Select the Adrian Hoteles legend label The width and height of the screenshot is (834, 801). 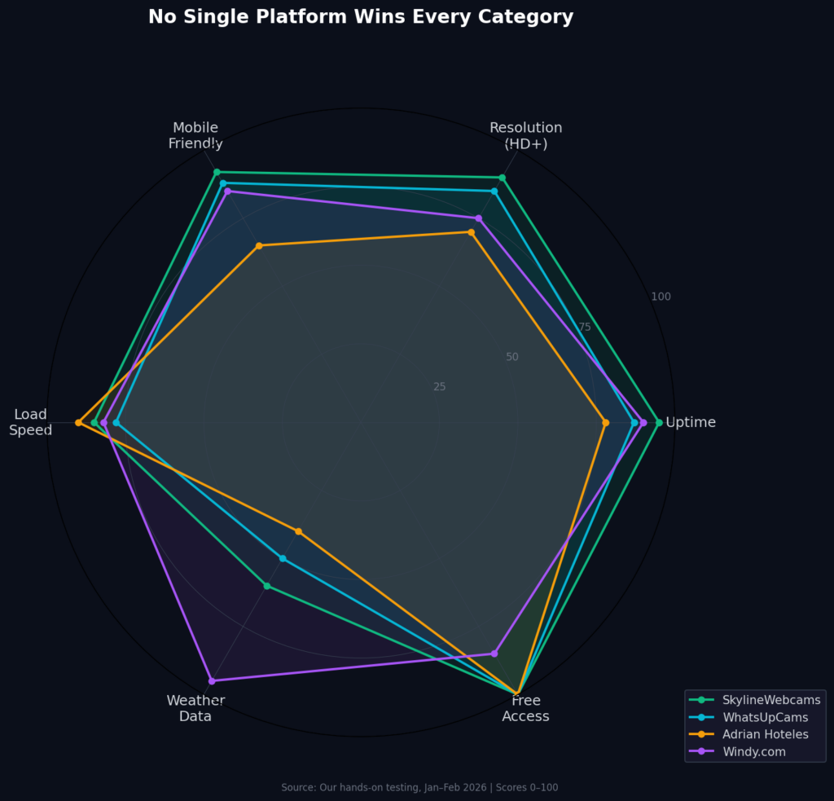pyautogui.click(x=765, y=734)
